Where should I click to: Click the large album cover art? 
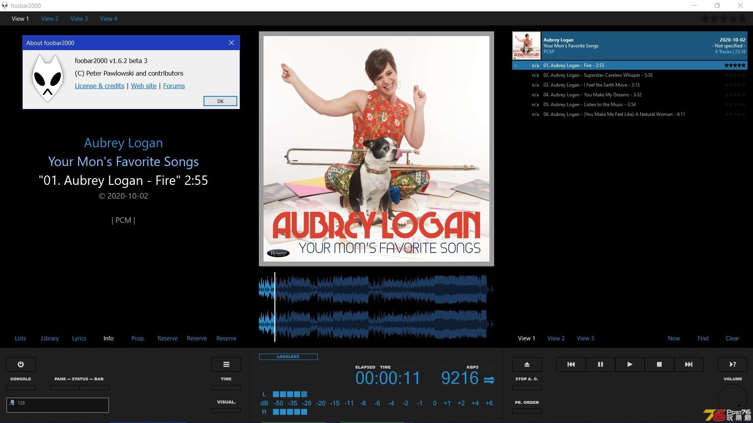(376, 149)
